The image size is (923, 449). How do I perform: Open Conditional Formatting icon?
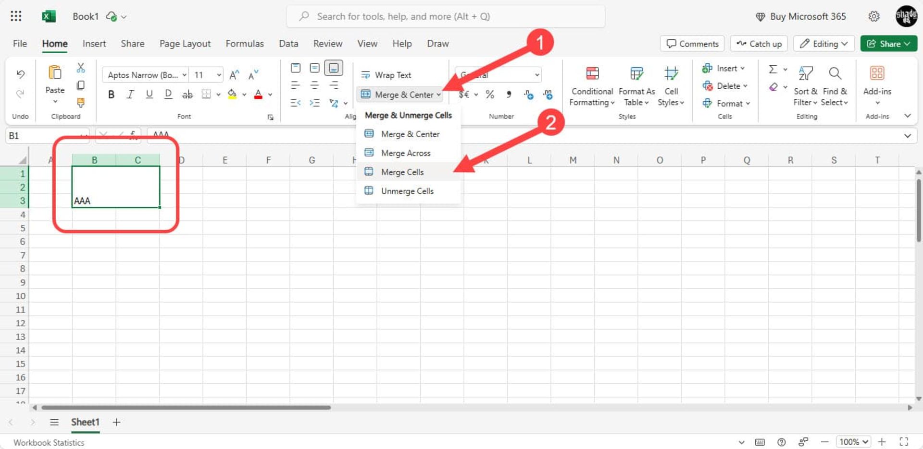592,74
